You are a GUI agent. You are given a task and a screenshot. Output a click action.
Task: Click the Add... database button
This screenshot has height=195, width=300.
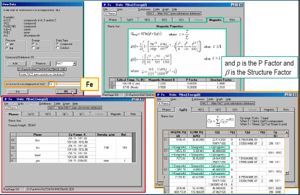[x=16, y=63]
